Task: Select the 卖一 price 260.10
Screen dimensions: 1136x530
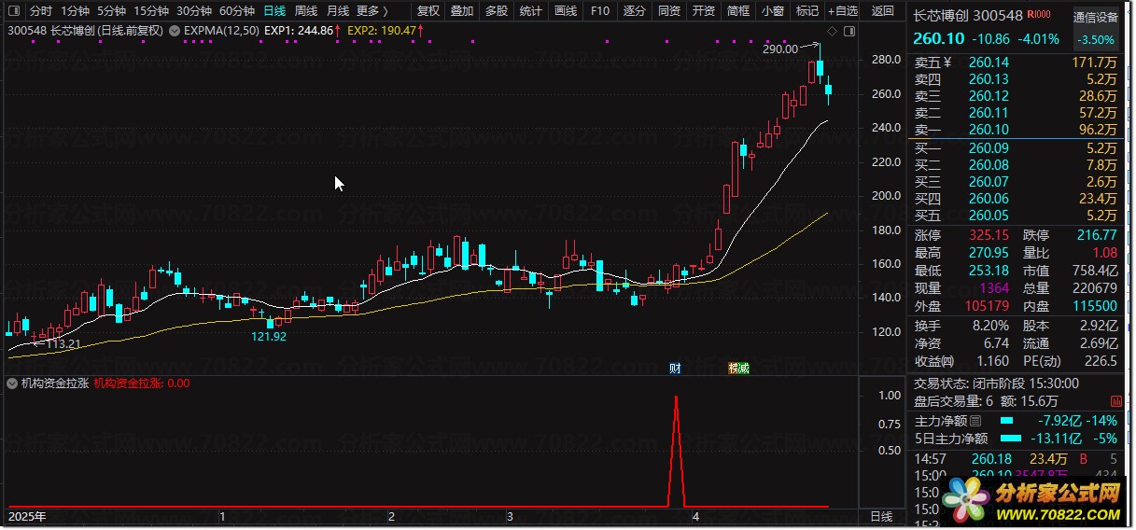Action: pos(989,130)
